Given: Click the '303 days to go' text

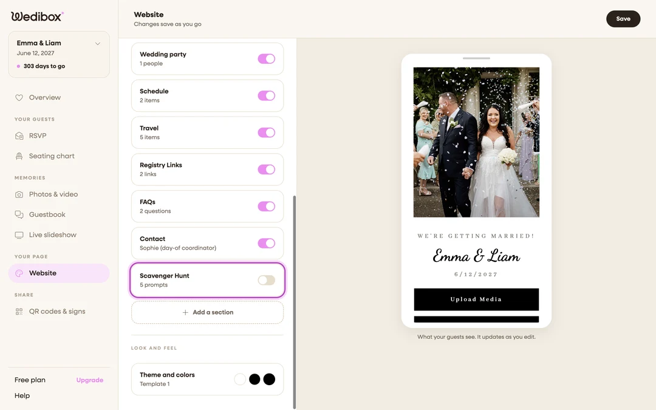Looking at the screenshot, I should coord(44,66).
